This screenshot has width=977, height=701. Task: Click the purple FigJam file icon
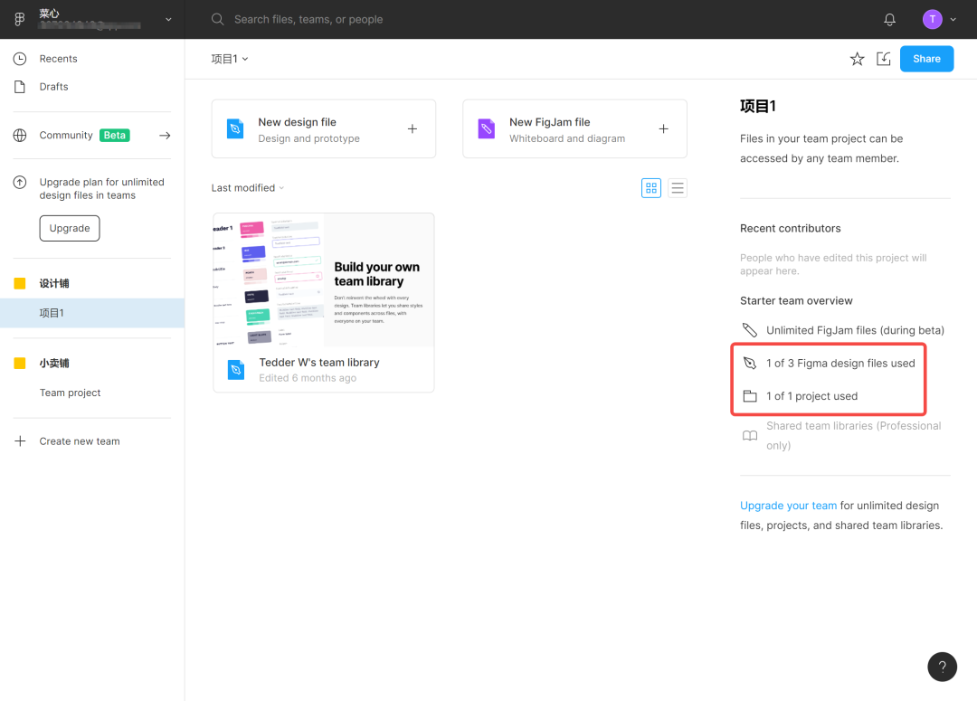point(487,129)
